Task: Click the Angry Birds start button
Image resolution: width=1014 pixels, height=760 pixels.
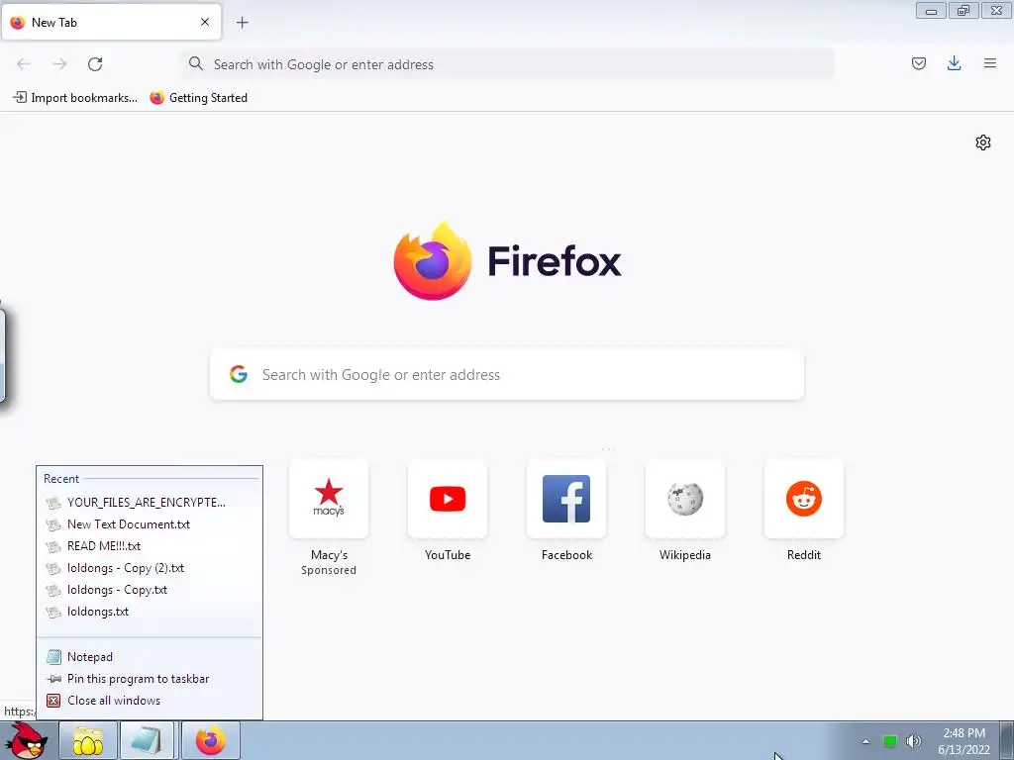Action: tap(26, 740)
